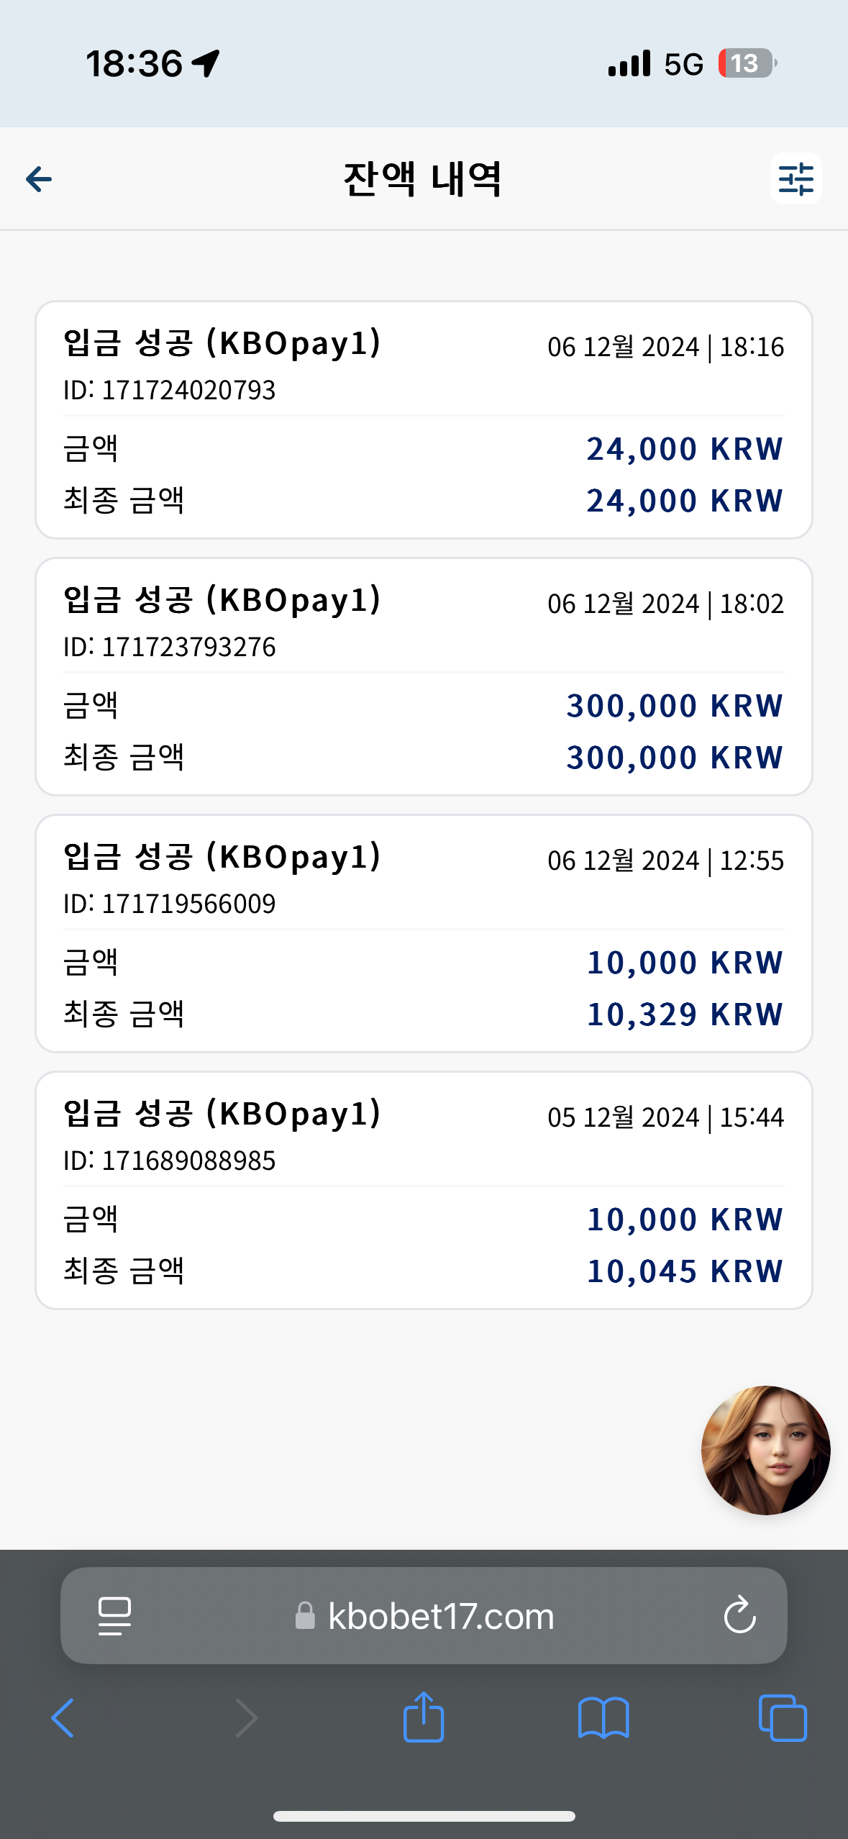Reload the page in Safari
This screenshot has width=848, height=1839.
coord(739,1616)
